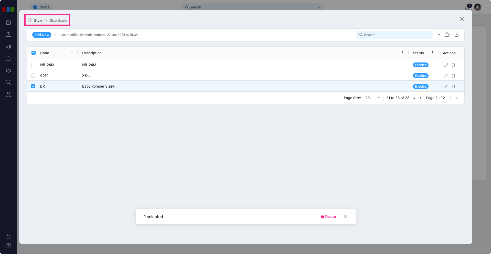
Task: Click the Add New button
Action: [42, 35]
